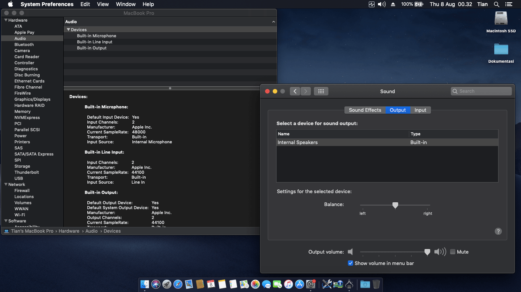Open the App Store from the Dock
The height and width of the screenshot is (292, 521).
tap(300, 284)
